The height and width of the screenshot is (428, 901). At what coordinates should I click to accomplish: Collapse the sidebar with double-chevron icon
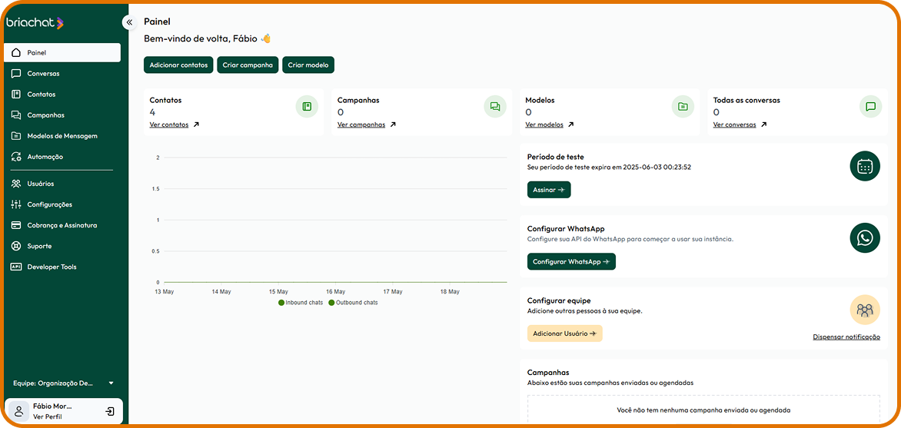pyautogui.click(x=129, y=22)
